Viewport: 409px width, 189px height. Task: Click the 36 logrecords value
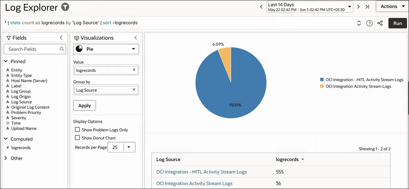pyautogui.click(x=278, y=183)
